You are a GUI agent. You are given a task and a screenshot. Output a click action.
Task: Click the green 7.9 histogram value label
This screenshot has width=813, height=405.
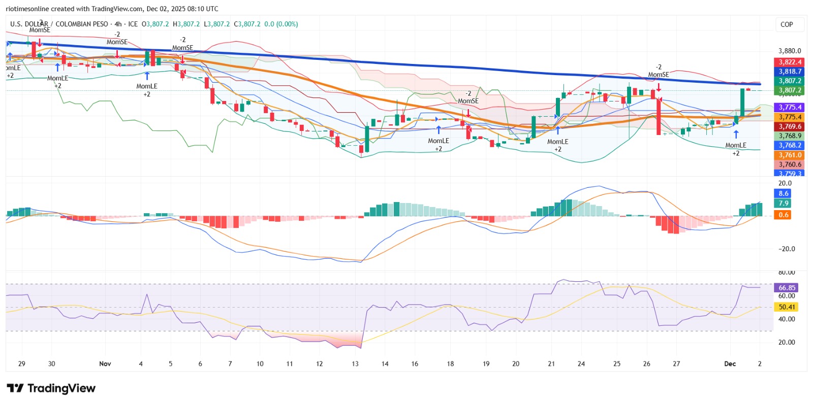point(784,203)
